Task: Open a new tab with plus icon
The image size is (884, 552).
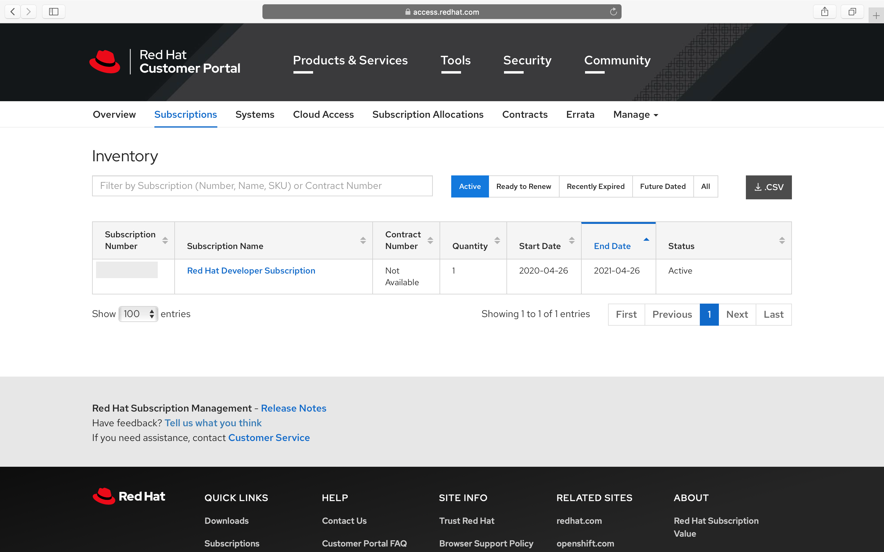Action: pos(876,16)
